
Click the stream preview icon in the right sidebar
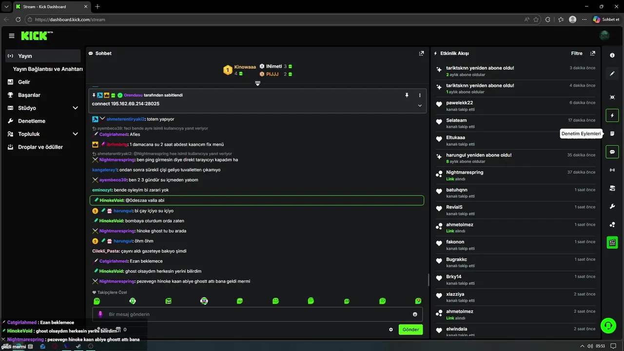(612, 97)
